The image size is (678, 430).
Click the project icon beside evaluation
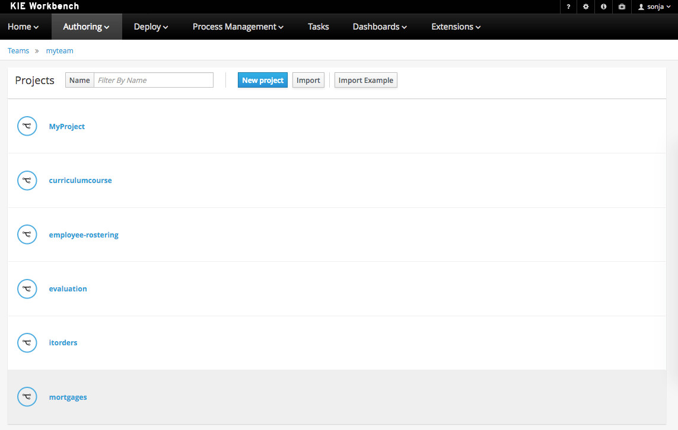27,289
